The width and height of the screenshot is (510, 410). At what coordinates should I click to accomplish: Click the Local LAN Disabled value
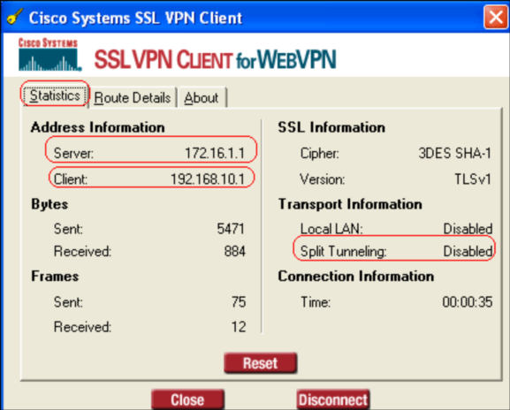(468, 229)
